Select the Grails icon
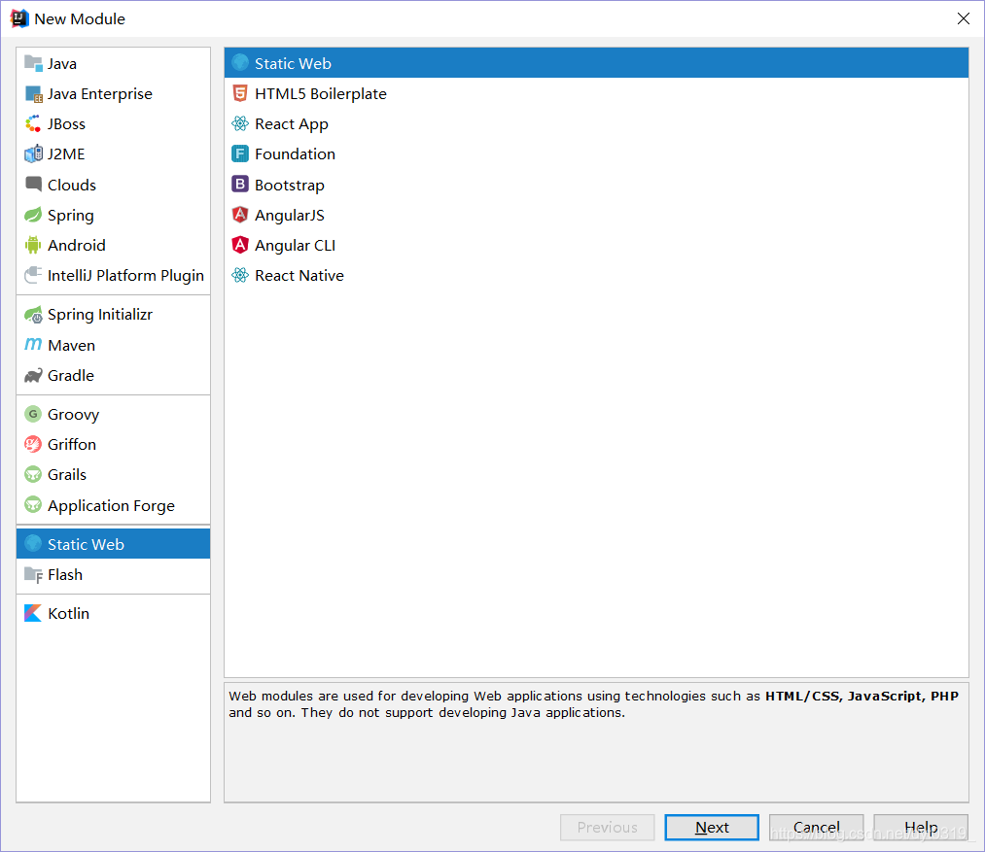 tap(33, 475)
